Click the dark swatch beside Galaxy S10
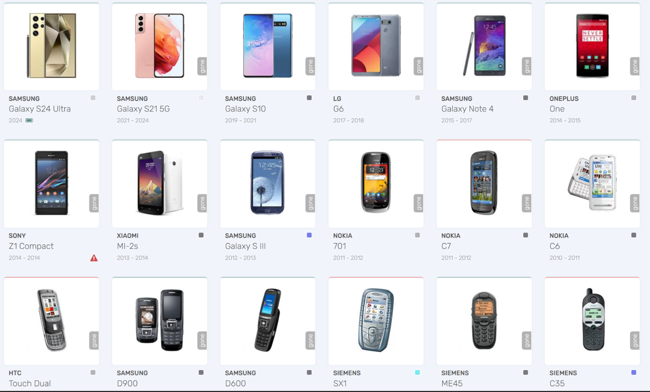This screenshot has height=392, width=650. pos(309,98)
